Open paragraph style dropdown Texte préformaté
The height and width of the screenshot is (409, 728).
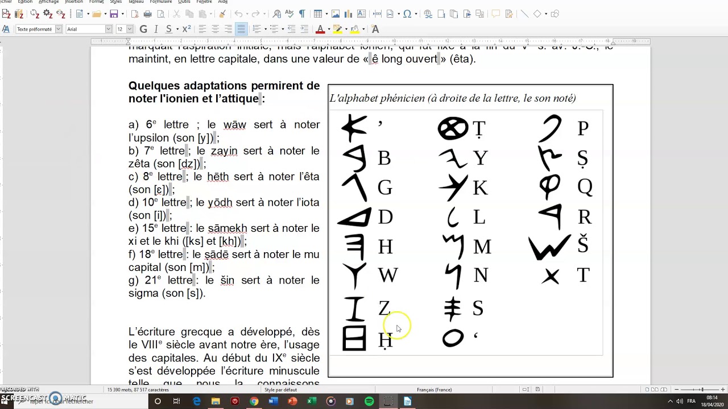(58, 29)
